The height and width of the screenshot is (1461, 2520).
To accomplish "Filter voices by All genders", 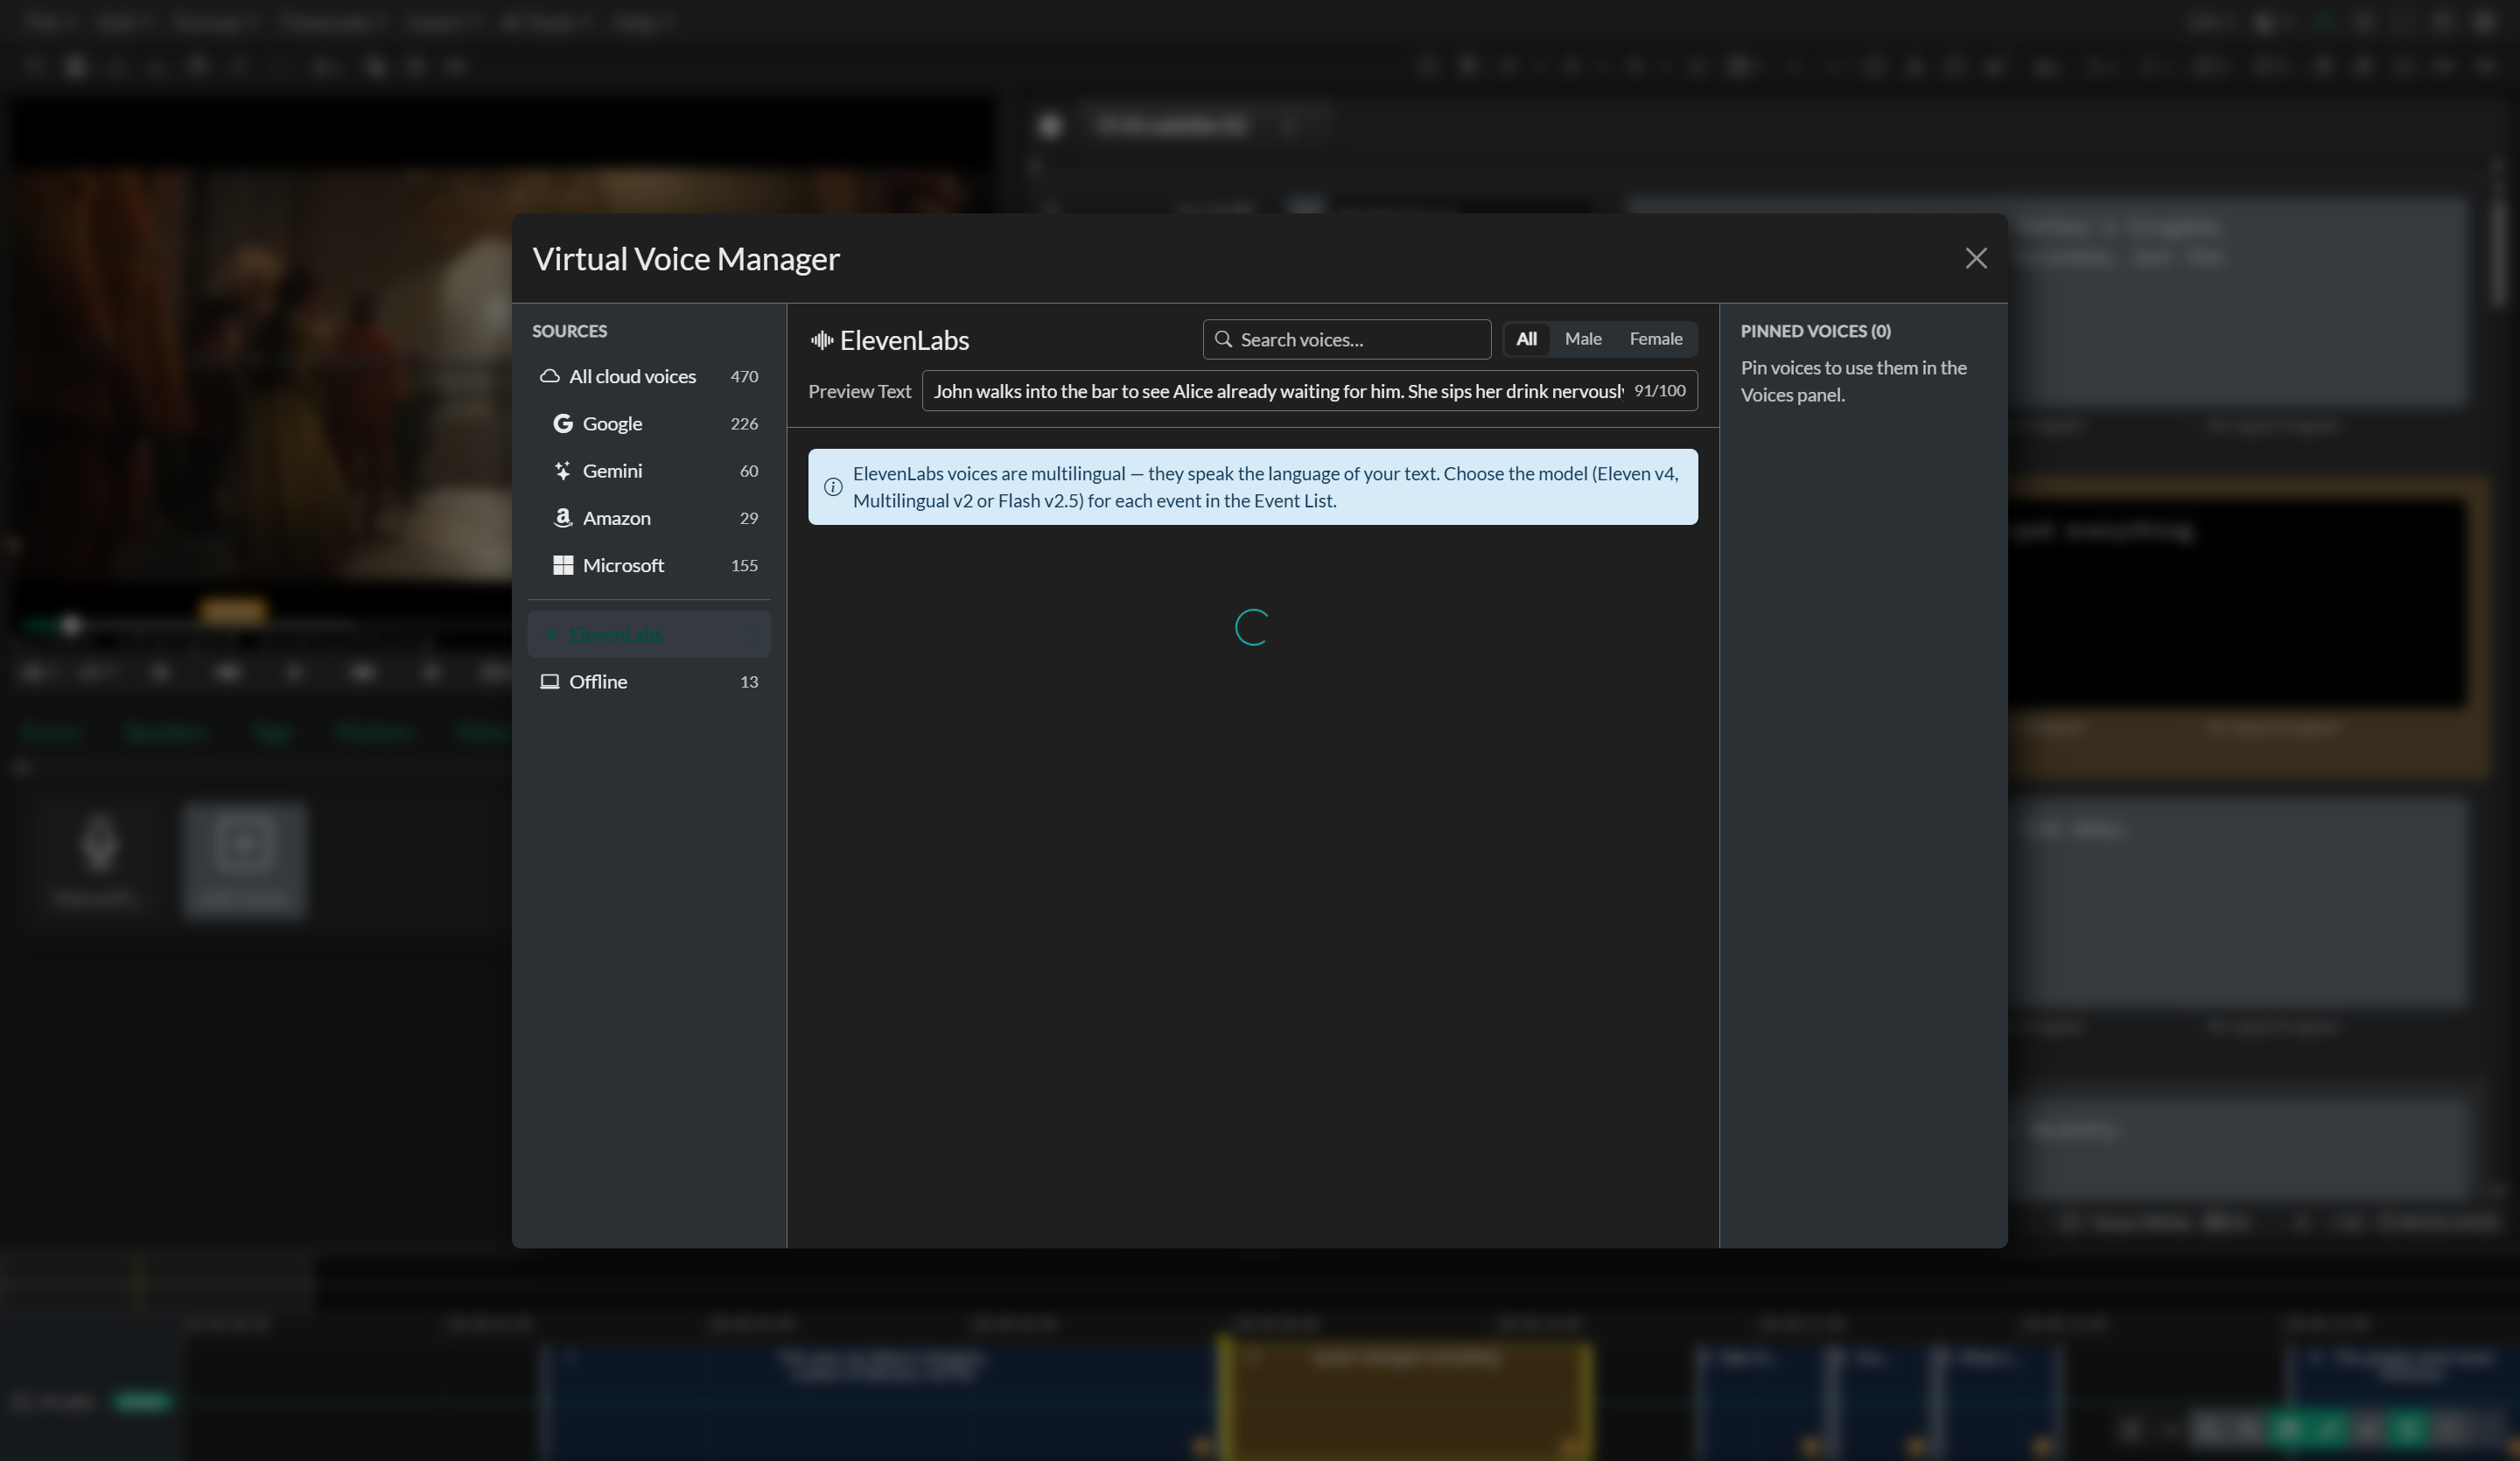I will [1526, 339].
